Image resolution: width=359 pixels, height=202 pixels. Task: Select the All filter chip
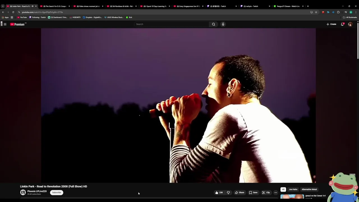(x=283, y=189)
